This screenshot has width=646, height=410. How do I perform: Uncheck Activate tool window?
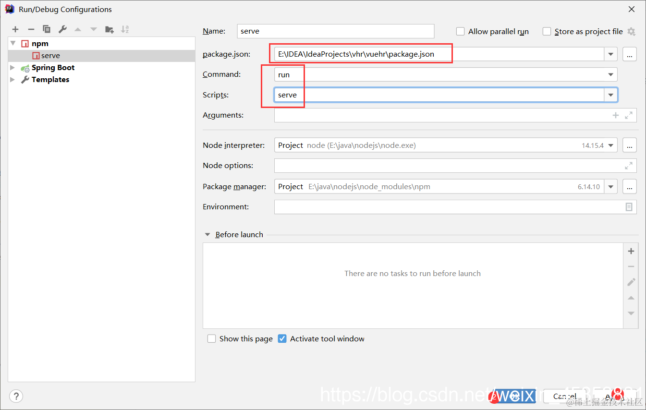(x=282, y=338)
